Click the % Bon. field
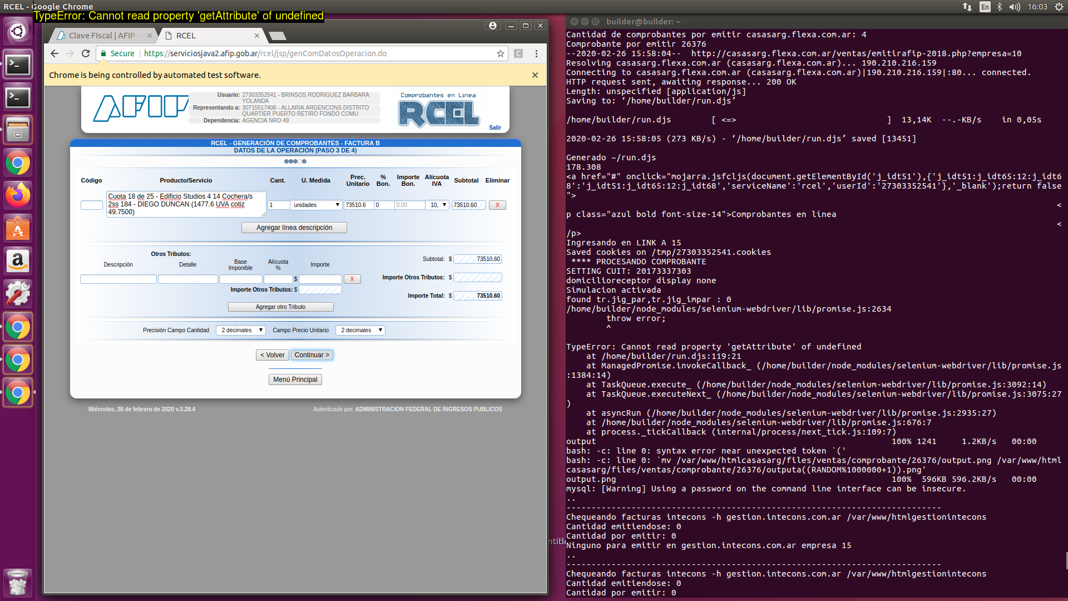The height and width of the screenshot is (601, 1068). coord(384,205)
